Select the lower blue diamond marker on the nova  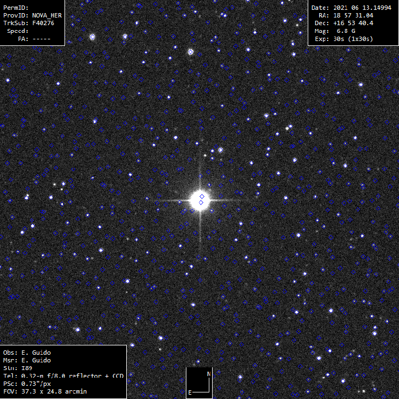(201, 203)
